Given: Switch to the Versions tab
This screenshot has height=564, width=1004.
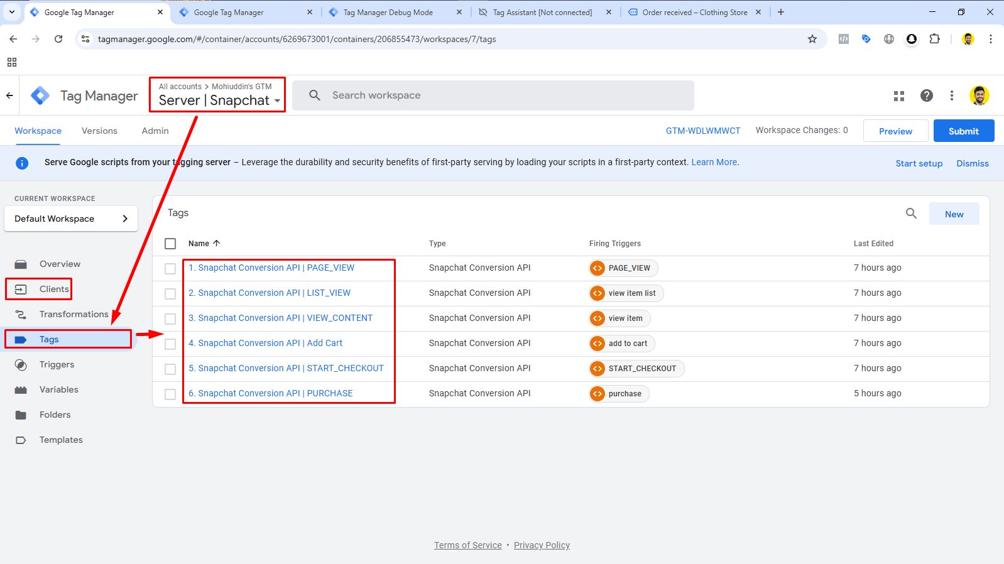Looking at the screenshot, I should pyautogui.click(x=99, y=131).
